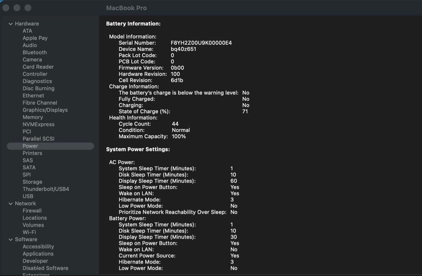
Task: View Memory information
Action: 33,117
